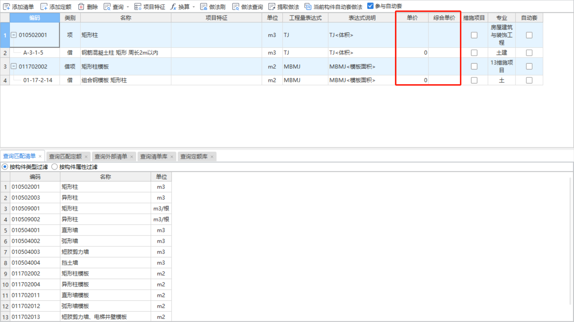Click 当前构件自动套做法 icon
This screenshot has width=574, height=322.
coord(308,7)
